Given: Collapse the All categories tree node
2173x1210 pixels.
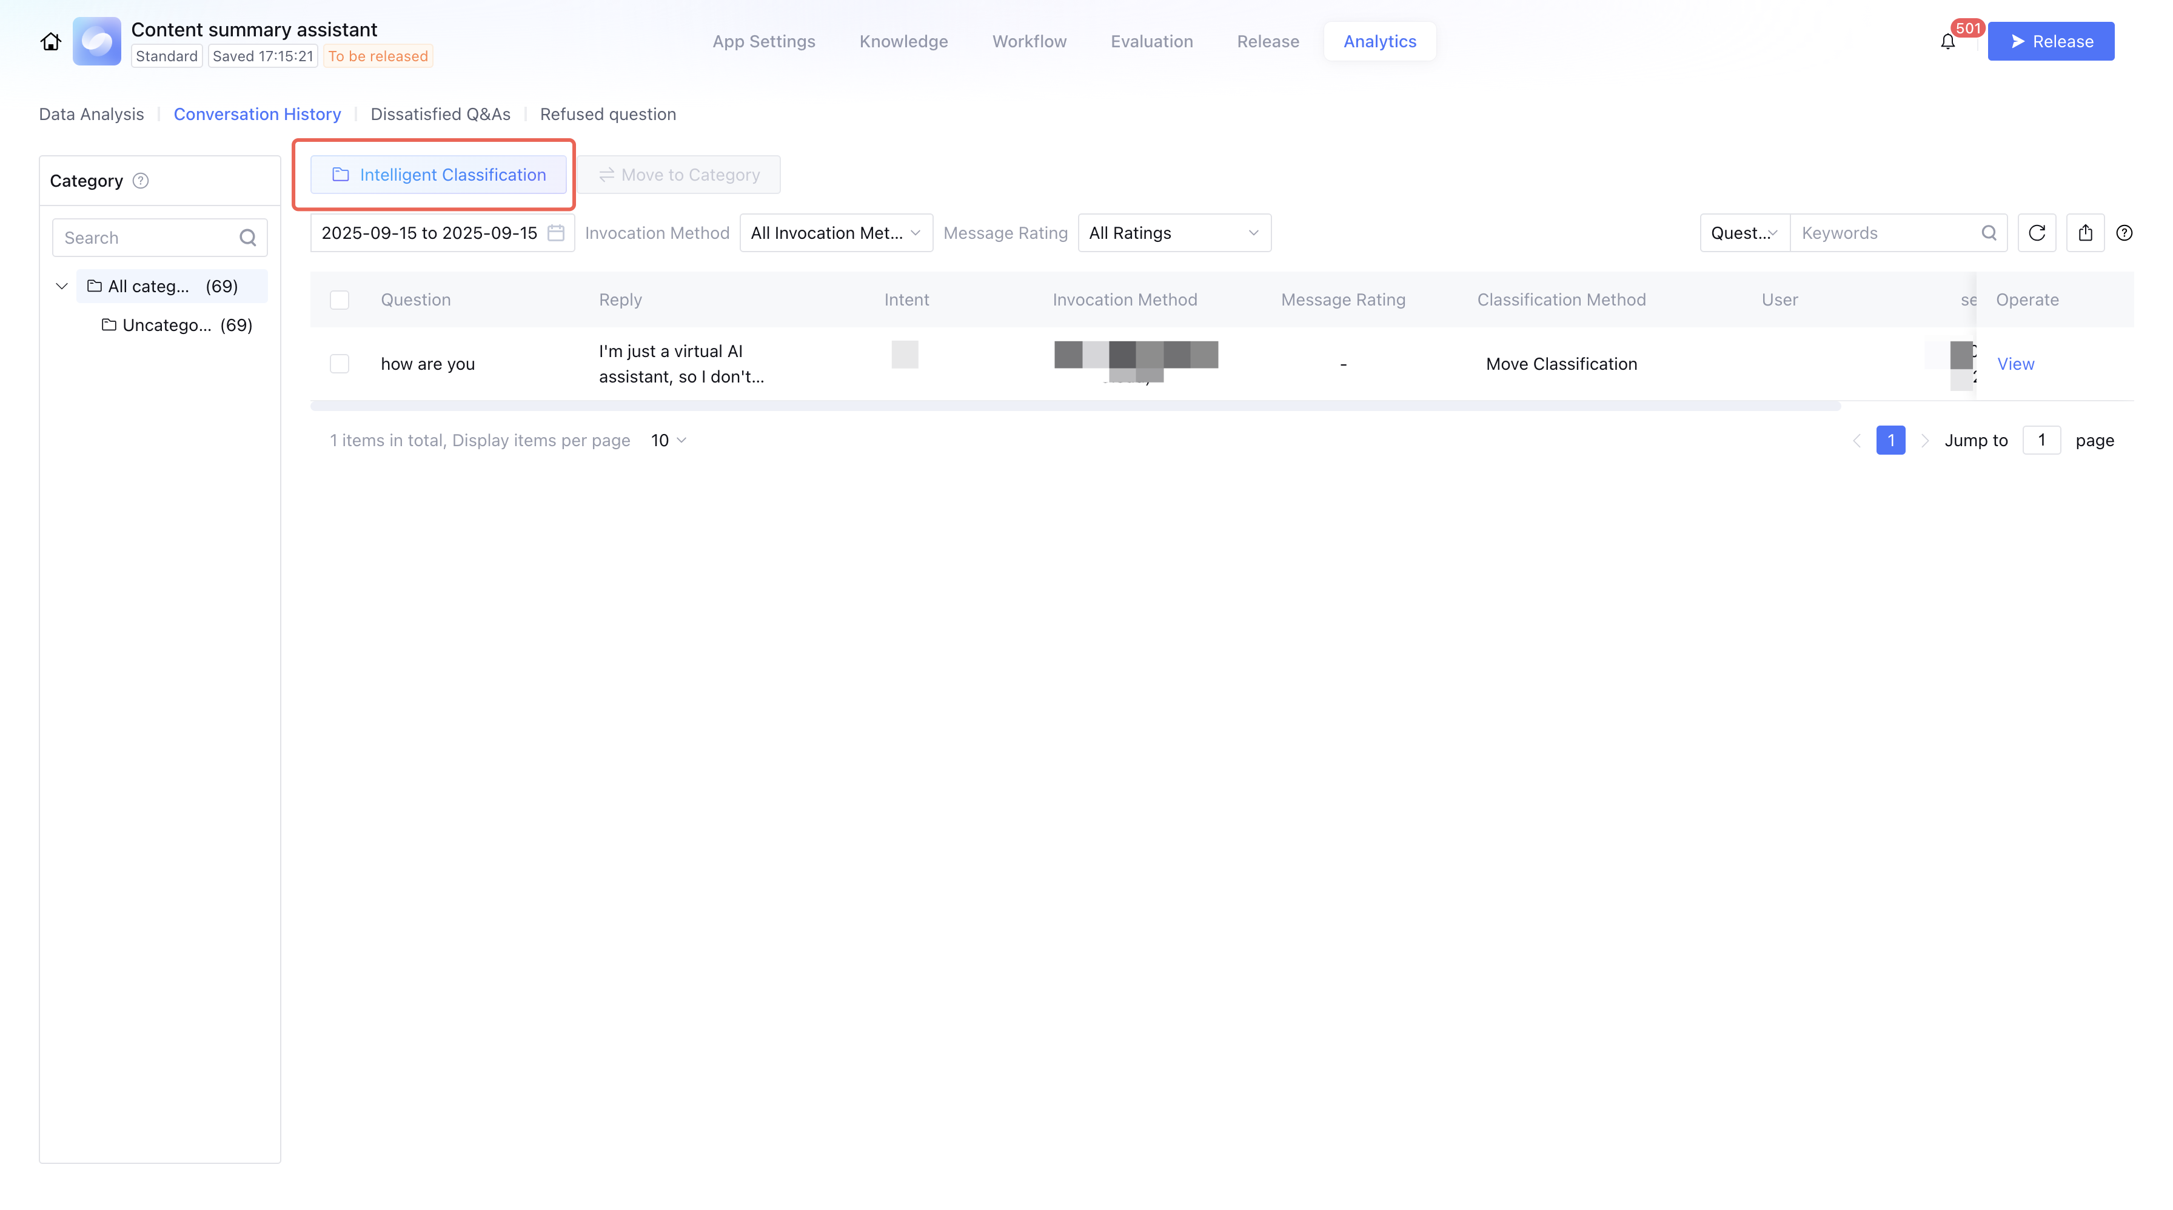Looking at the screenshot, I should 62,286.
